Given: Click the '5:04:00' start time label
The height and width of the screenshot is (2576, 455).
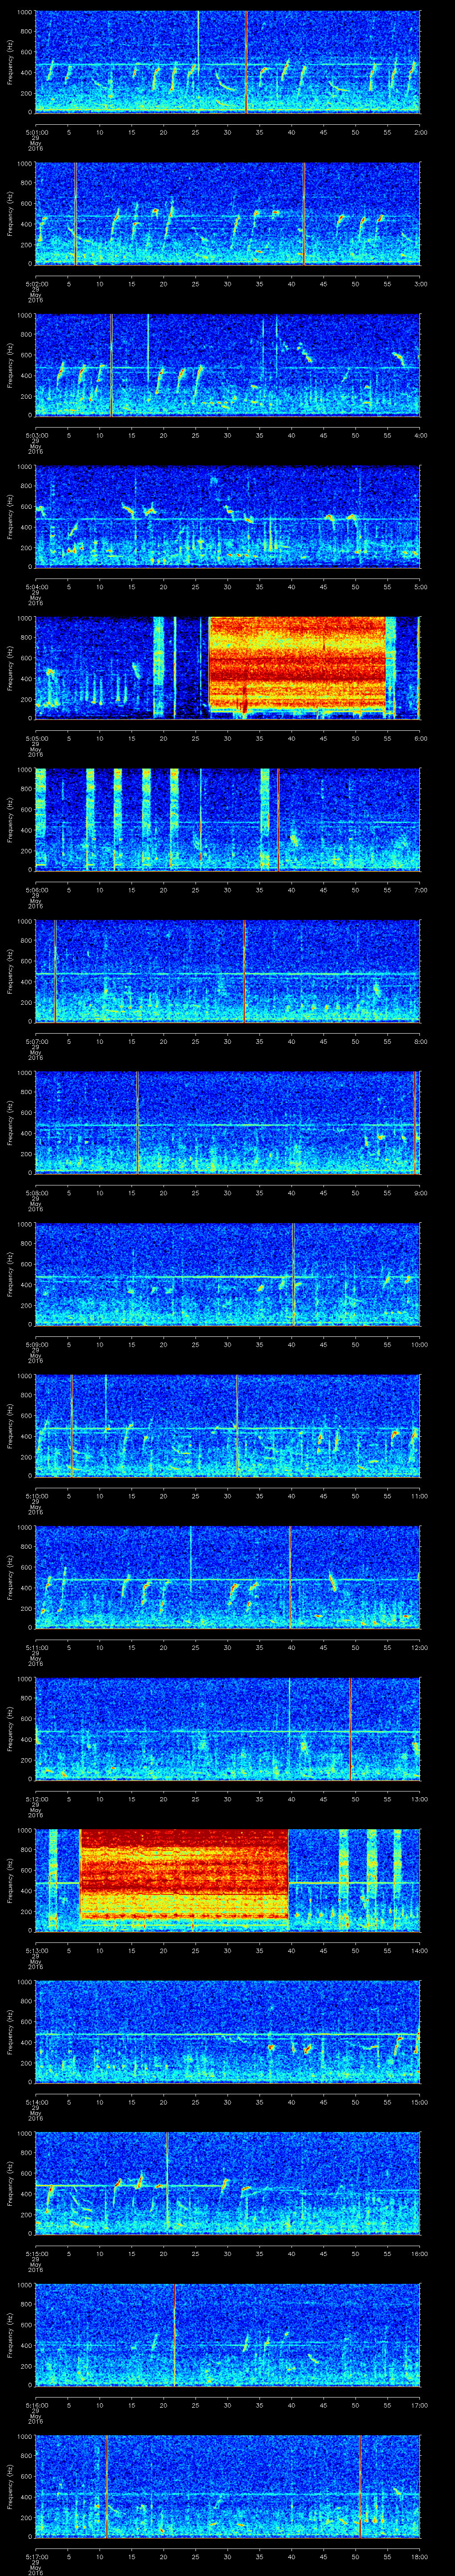Looking at the screenshot, I should pyautogui.click(x=36, y=586).
